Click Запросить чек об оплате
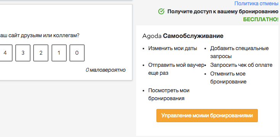Screen dimensions: 280x137 (x=241, y=65)
